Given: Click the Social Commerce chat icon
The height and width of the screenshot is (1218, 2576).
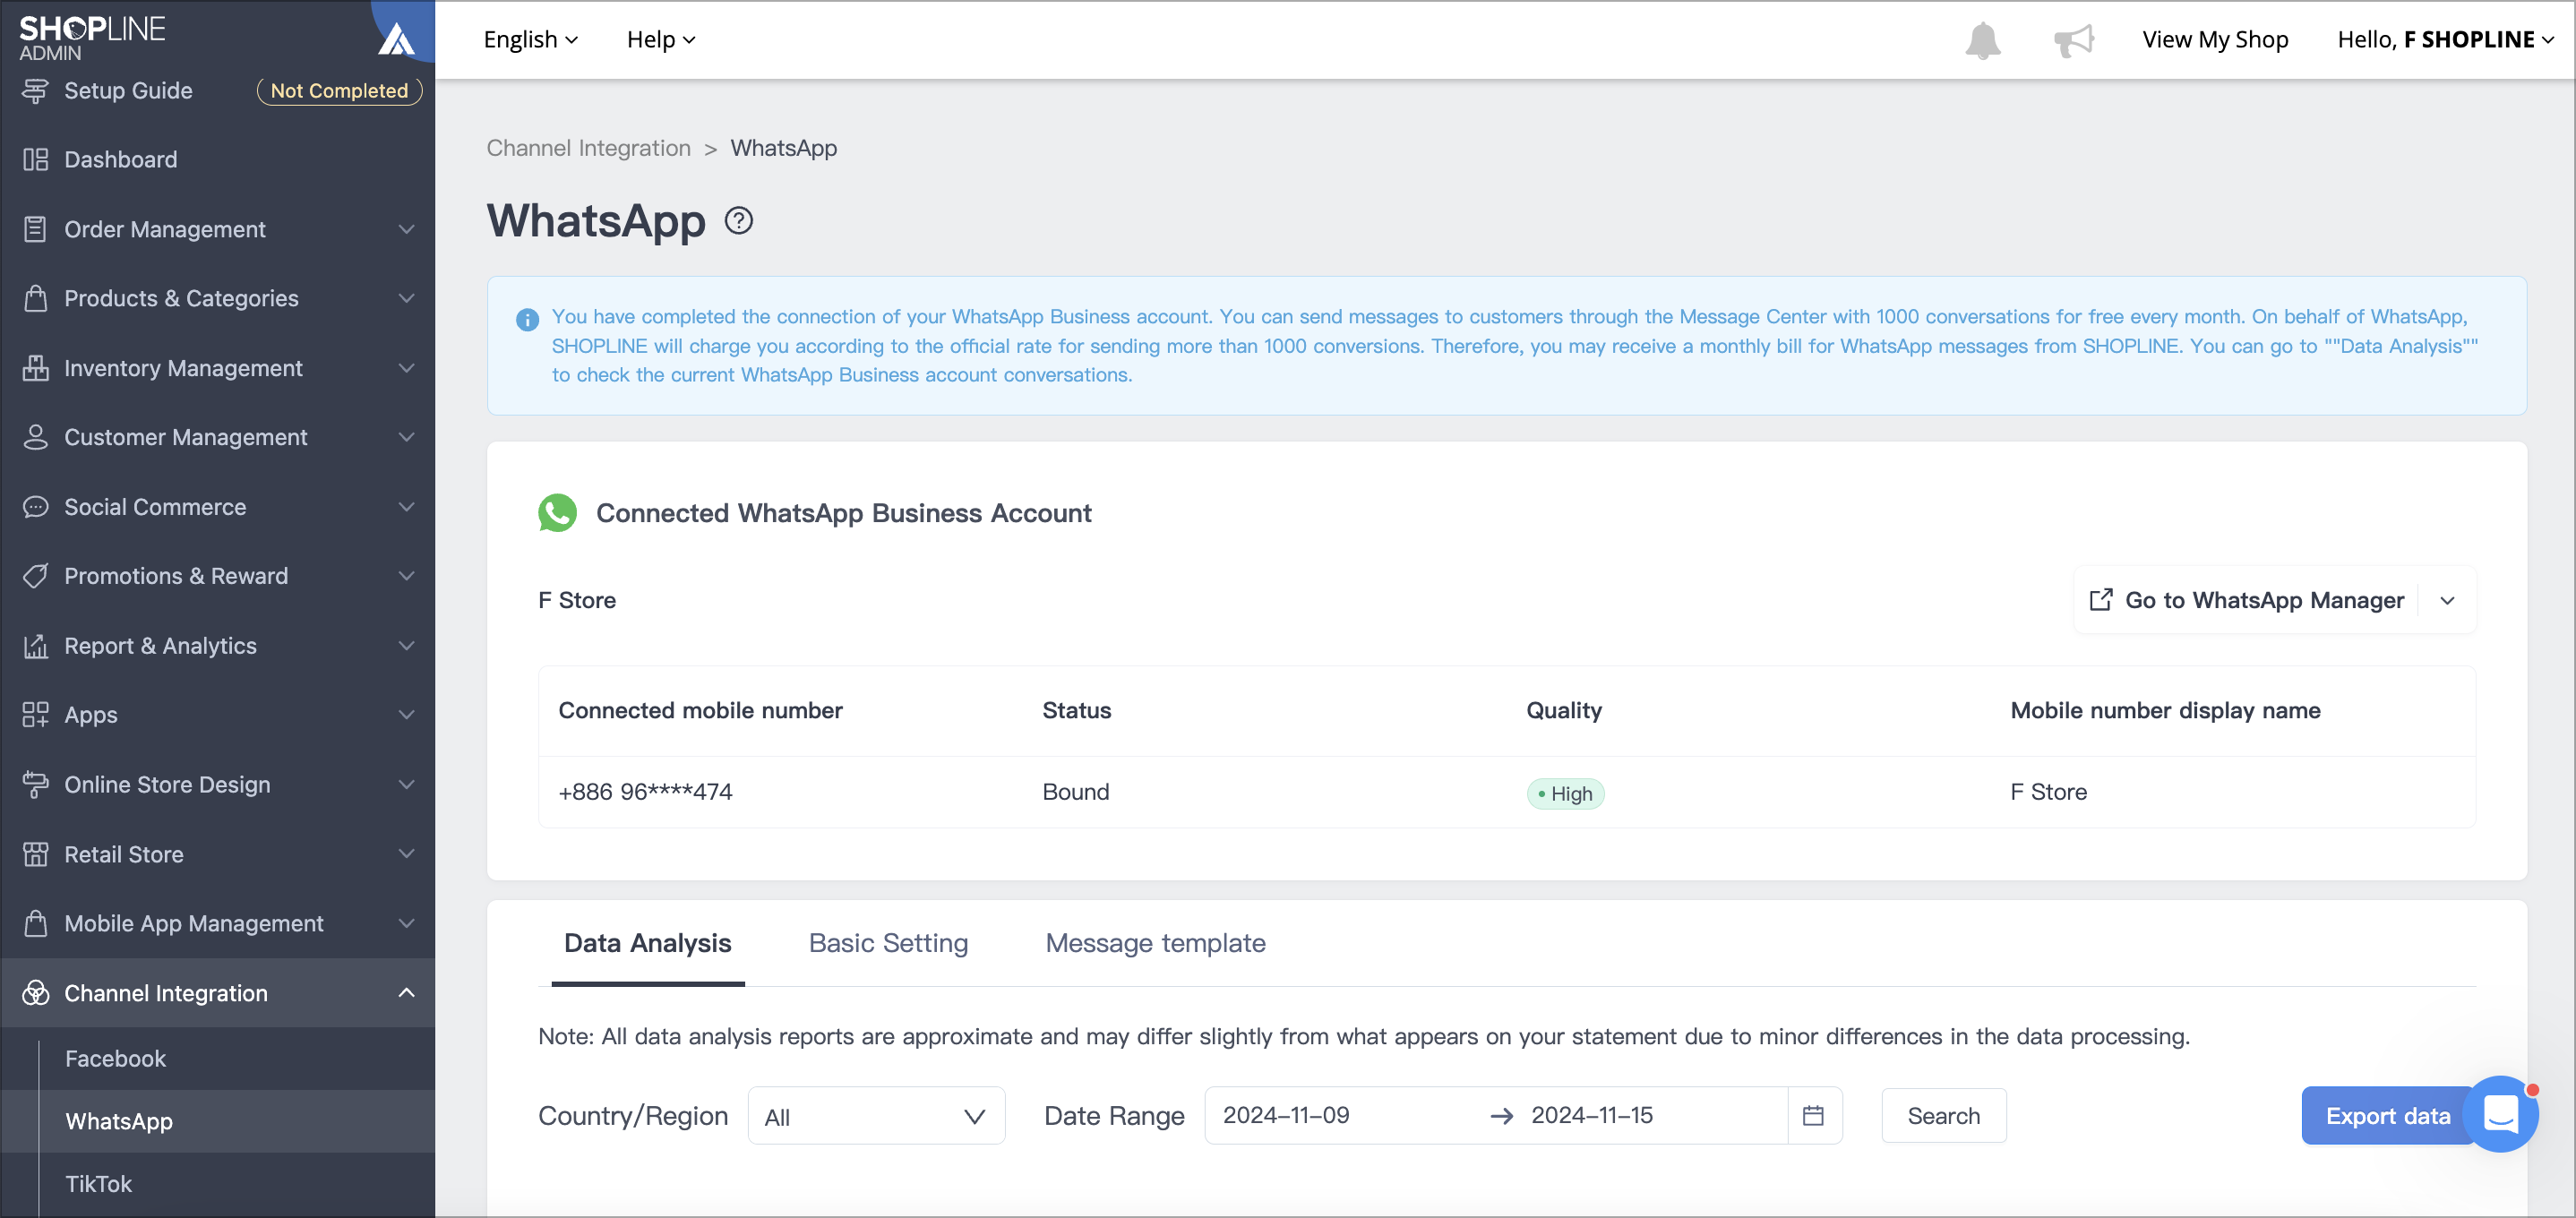Looking at the screenshot, I should pos(35,507).
